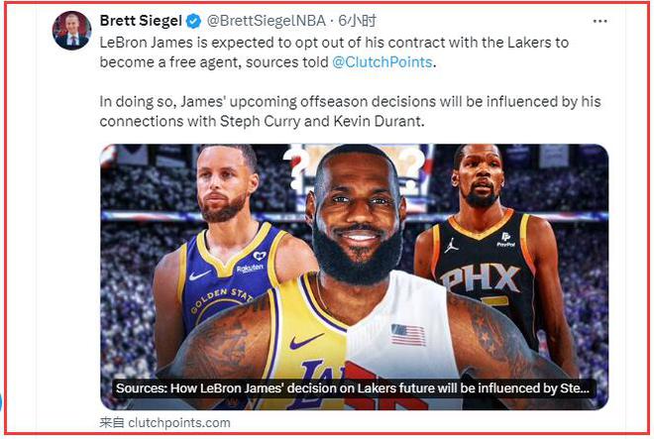Open the @ClutchPoints mention

pos(382,62)
